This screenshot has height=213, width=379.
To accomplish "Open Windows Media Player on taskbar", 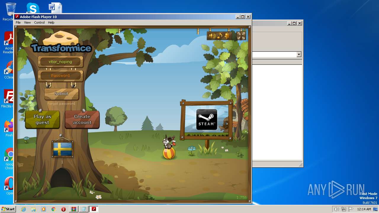I will pyautogui.click(x=44, y=209).
